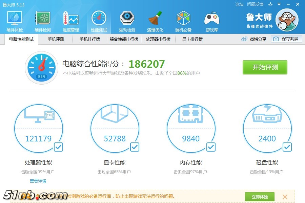Viewport: 305px width, 203px height.
Task: Click the 查看详情 link under processor score
Action: [x=38, y=181]
